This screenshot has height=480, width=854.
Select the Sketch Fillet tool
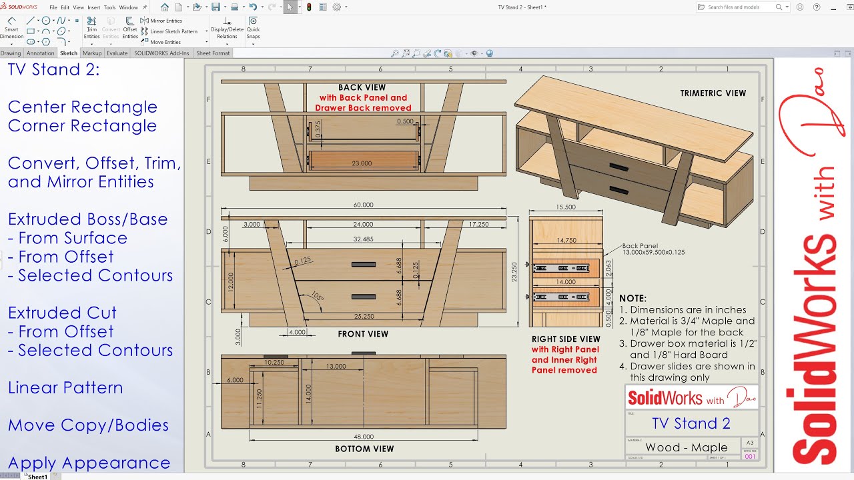pos(61,42)
